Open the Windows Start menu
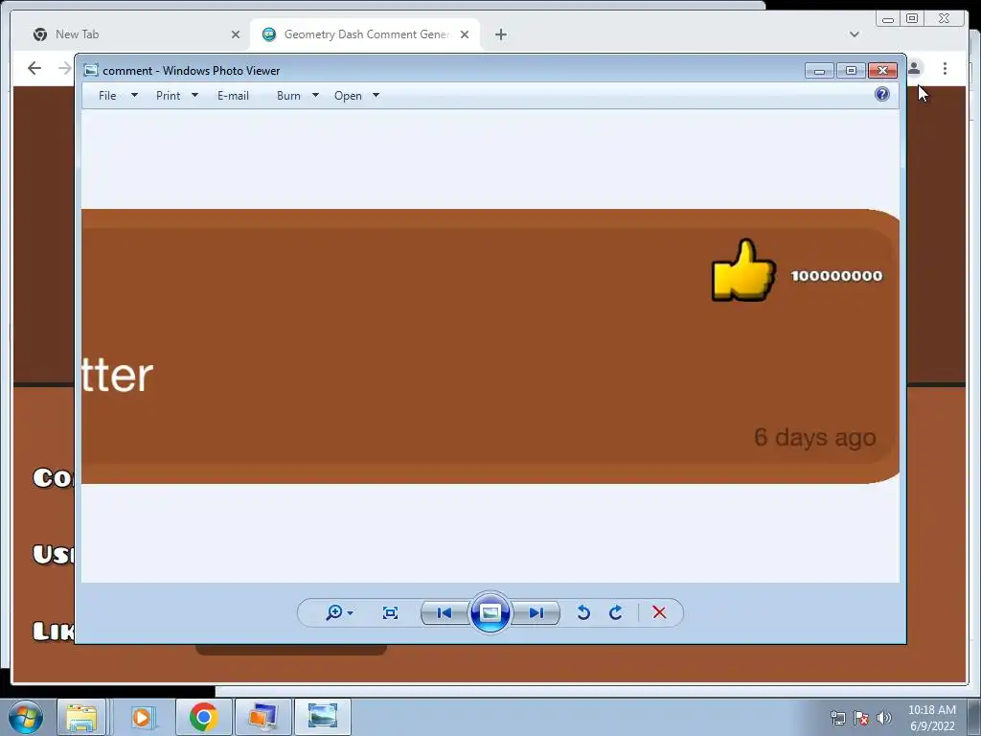Viewport: 981px width, 736px height. (26, 717)
